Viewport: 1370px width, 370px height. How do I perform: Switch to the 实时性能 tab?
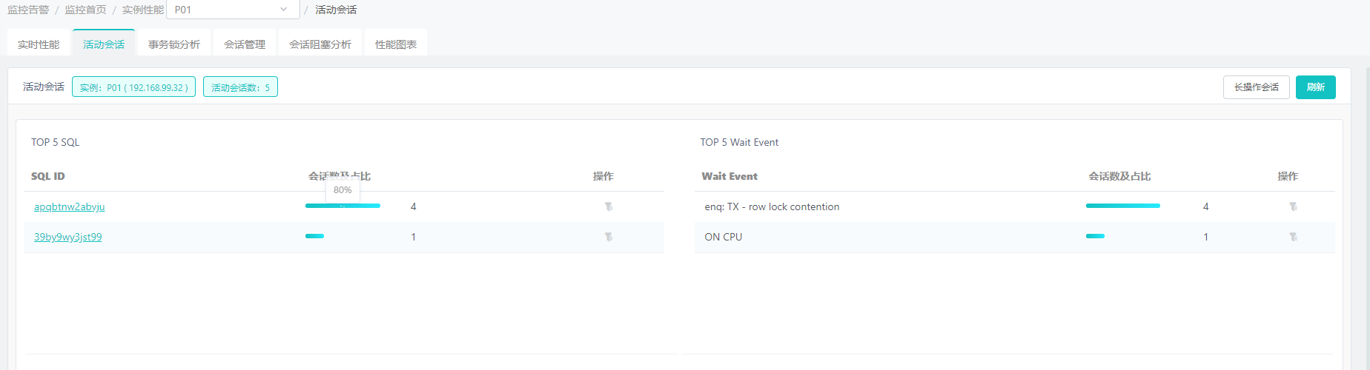[x=39, y=44]
